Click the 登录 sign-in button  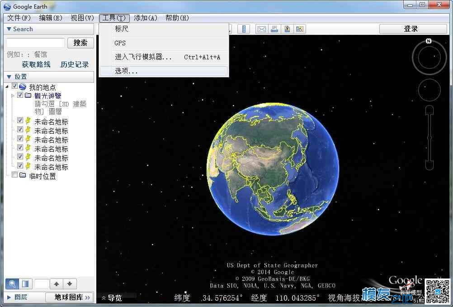click(413, 29)
